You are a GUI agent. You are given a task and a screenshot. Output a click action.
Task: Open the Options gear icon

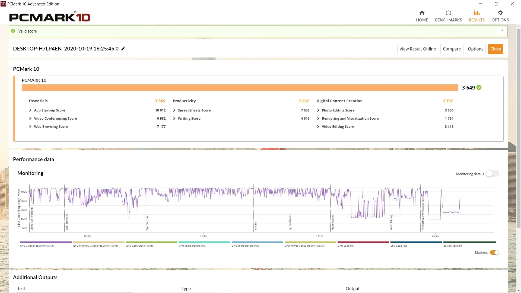pos(500,13)
